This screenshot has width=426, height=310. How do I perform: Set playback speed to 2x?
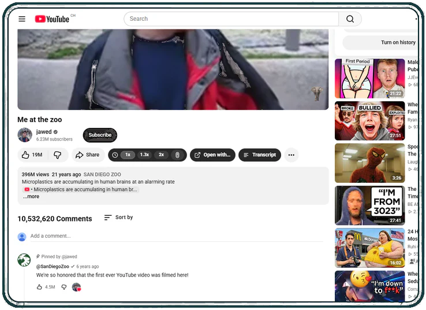(162, 155)
